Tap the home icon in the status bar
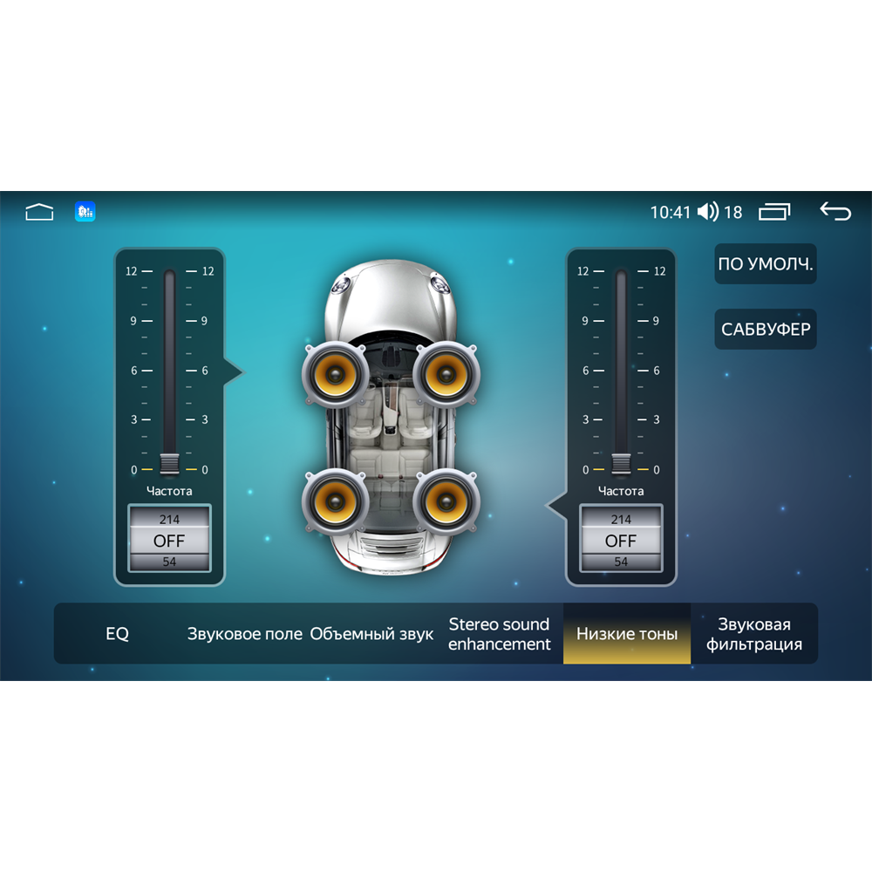Screen dimensions: 872x872 click(39, 212)
